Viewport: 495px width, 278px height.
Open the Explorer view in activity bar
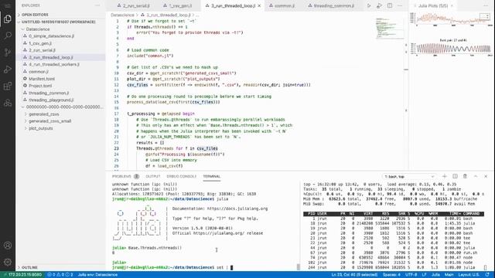pyautogui.click(x=8, y=19)
